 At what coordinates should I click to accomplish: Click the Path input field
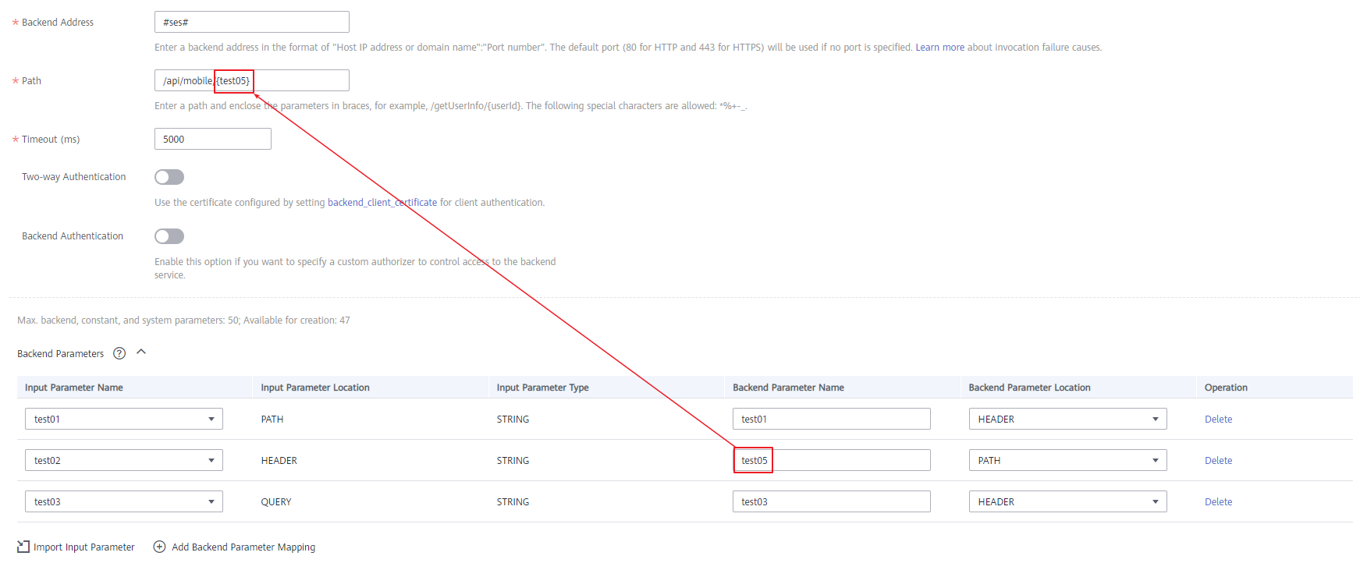[x=252, y=80]
